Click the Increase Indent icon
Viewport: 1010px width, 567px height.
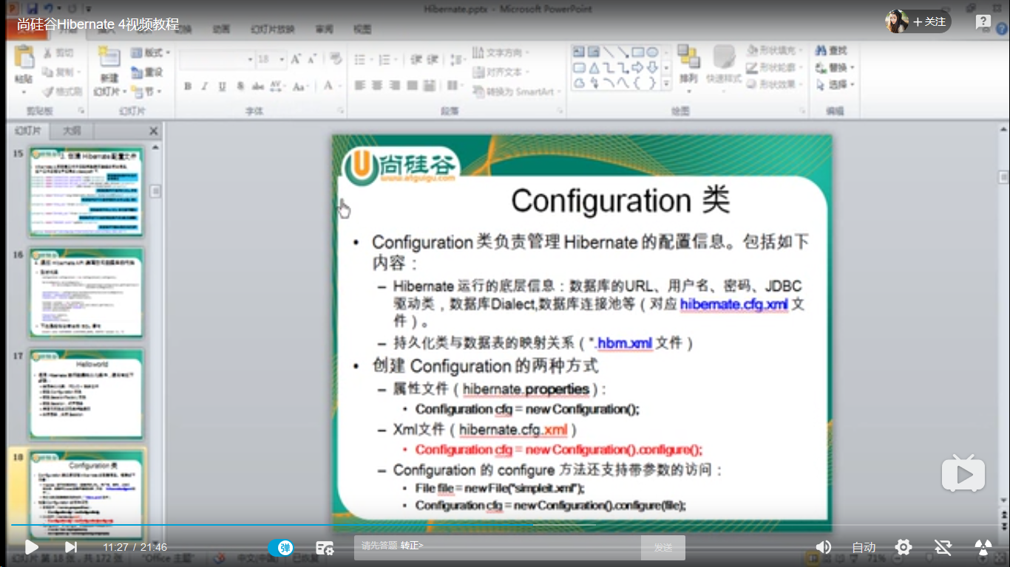click(x=433, y=60)
